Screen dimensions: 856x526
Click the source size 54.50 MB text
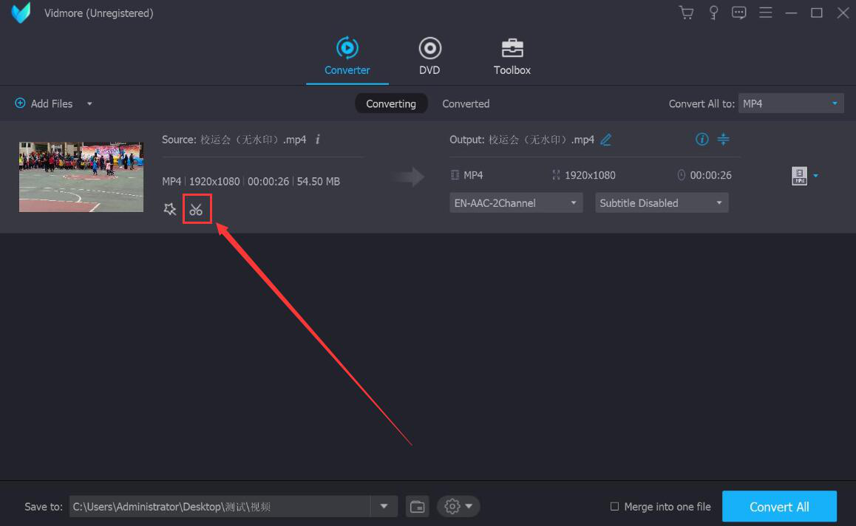pyautogui.click(x=319, y=181)
